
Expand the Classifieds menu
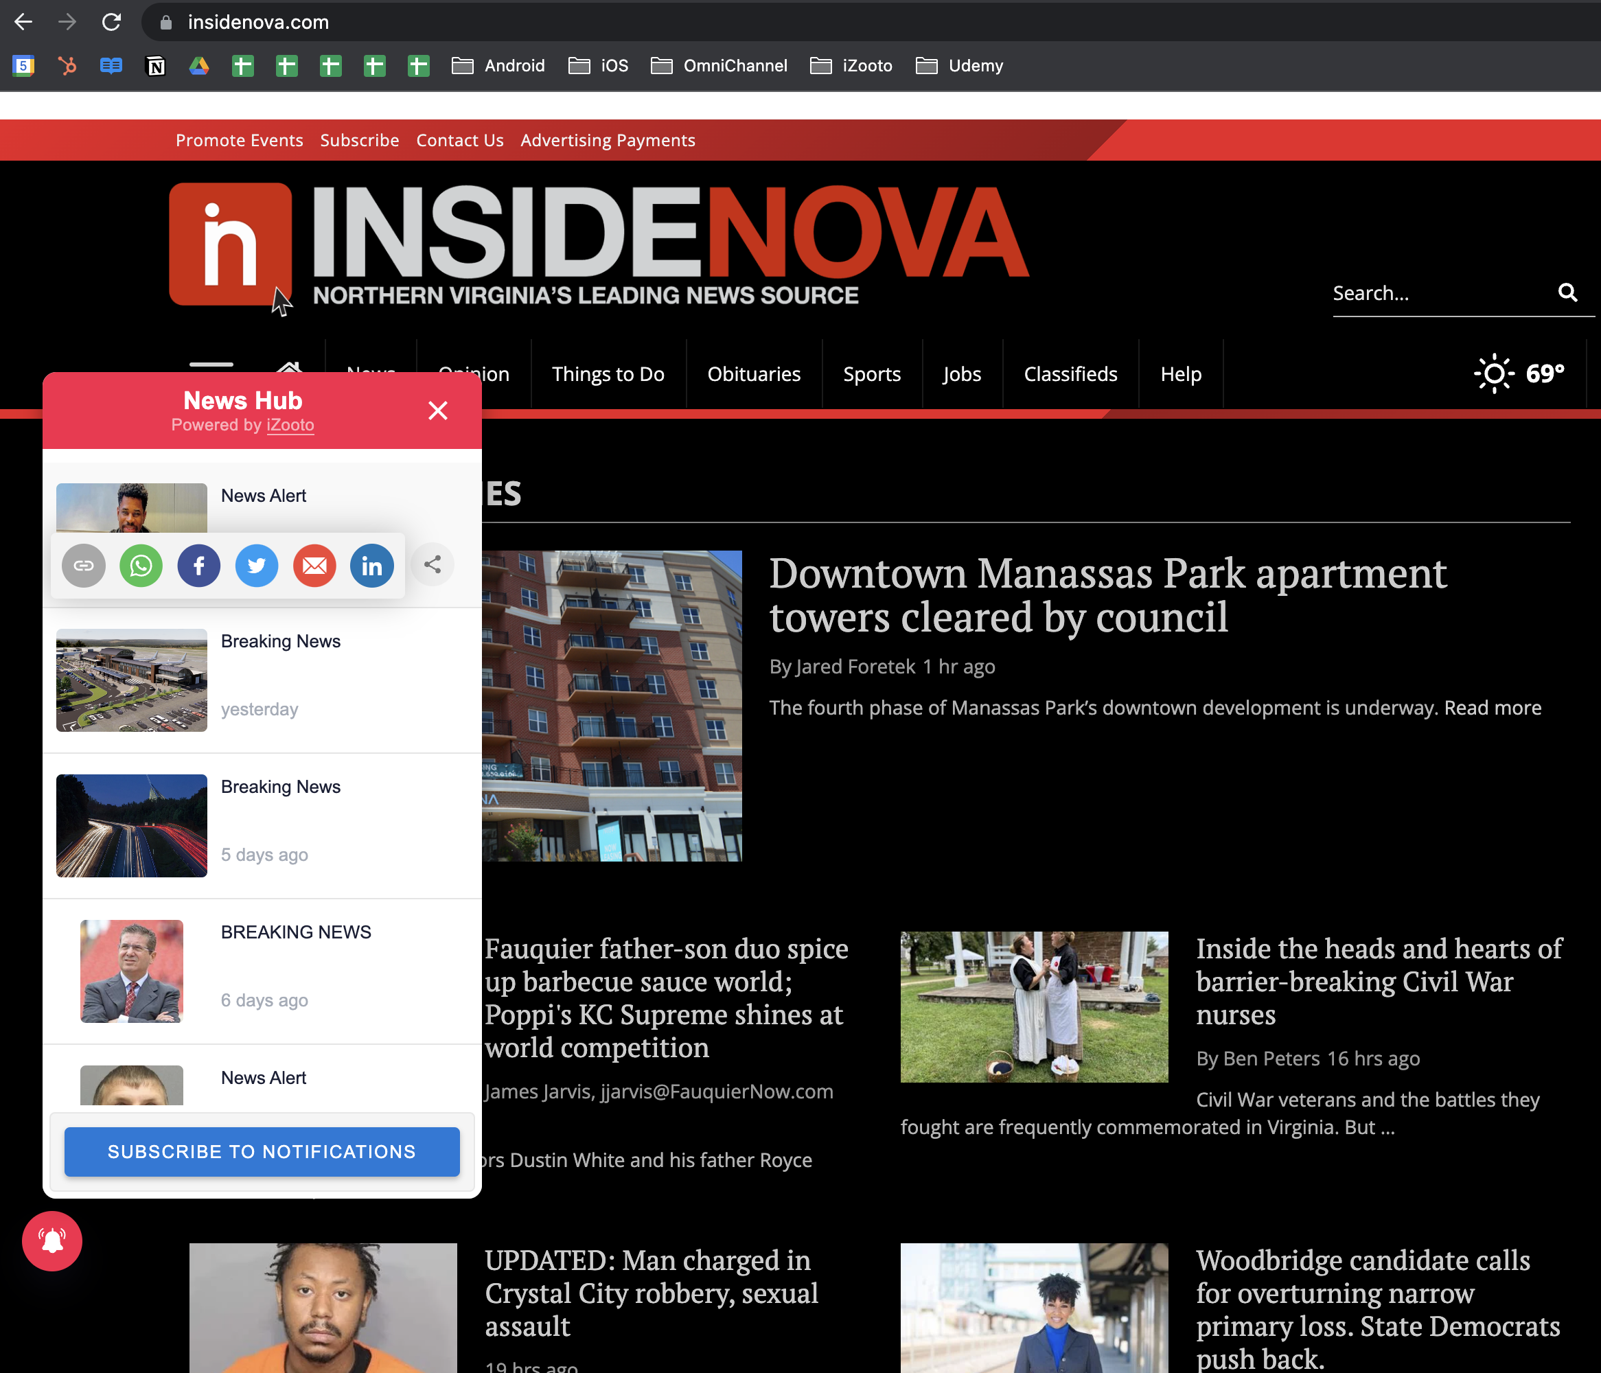point(1070,373)
